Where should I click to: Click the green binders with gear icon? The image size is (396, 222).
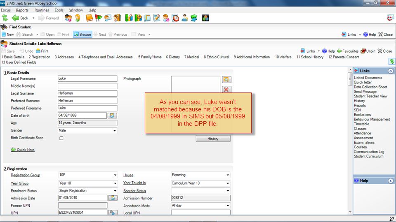coord(138,18)
